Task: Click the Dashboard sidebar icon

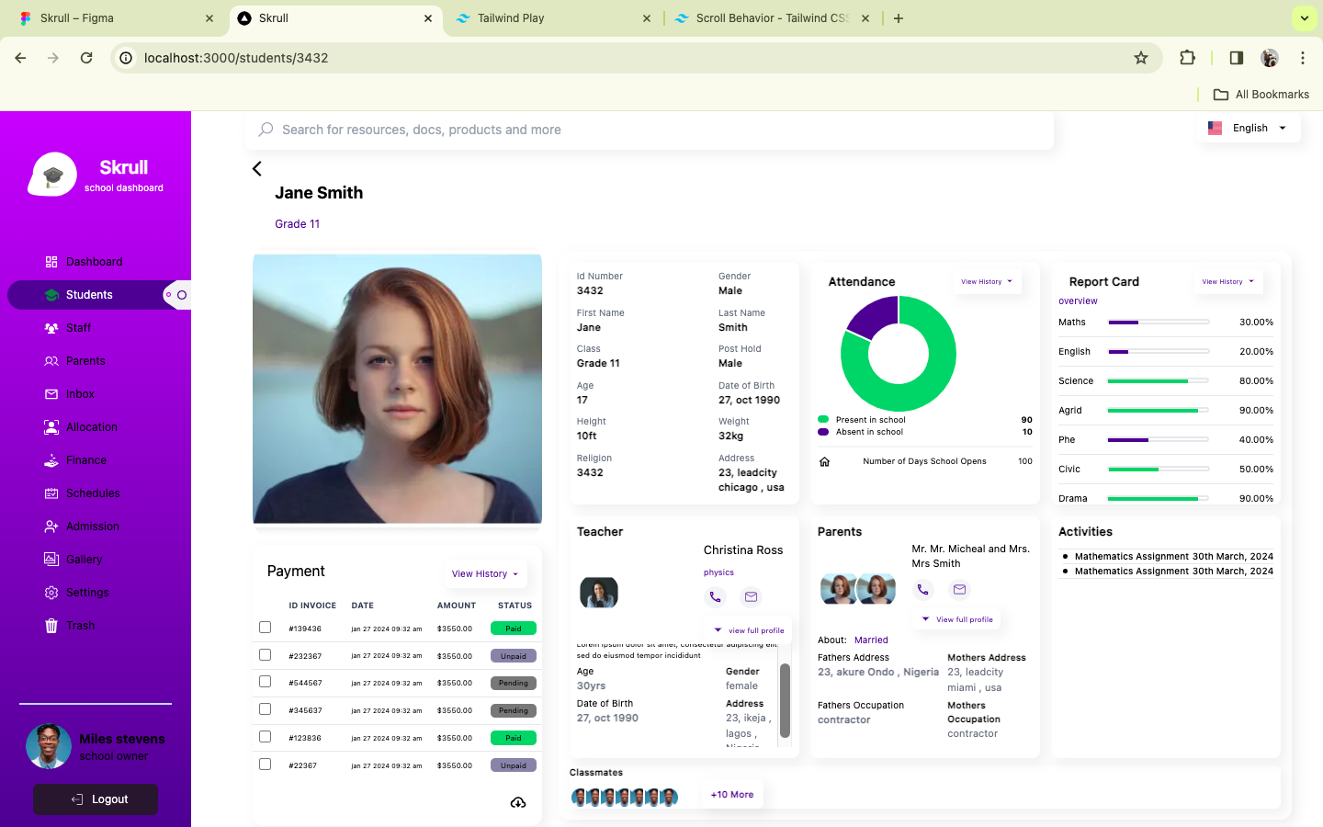Action: (51, 262)
